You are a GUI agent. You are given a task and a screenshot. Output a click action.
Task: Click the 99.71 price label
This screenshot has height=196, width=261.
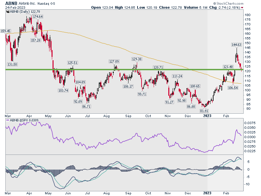(142, 94)
